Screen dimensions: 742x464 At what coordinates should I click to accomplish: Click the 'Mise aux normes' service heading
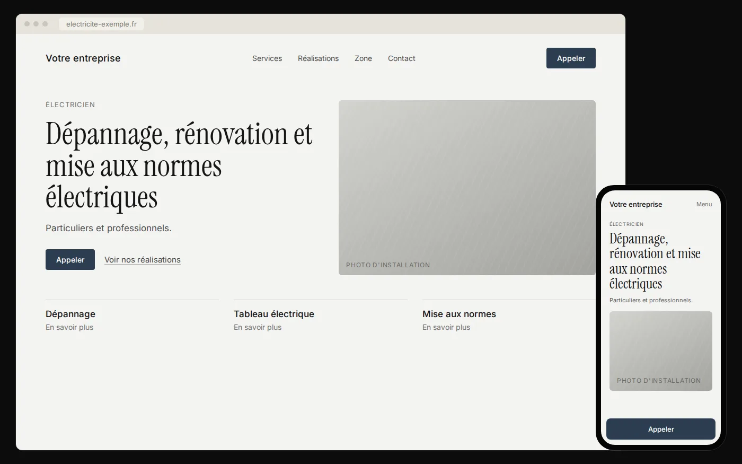click(459, 314)
